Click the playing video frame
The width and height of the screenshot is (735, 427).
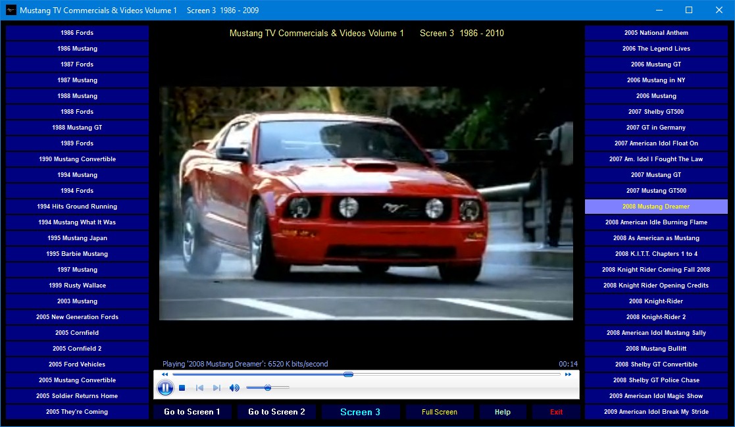coord(366,203)
